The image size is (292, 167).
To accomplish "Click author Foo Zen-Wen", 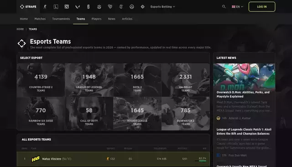I will click(237, 155).
